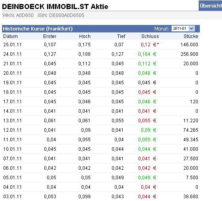Click the ISIN: DE000A0D6505 text

[61, 15]
